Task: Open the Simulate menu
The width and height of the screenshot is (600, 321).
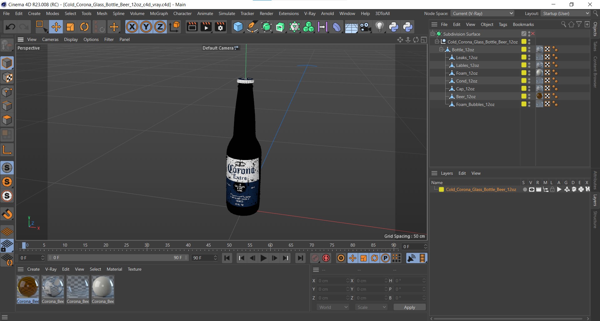Action: pyautogui.click(x=227, y=13)
